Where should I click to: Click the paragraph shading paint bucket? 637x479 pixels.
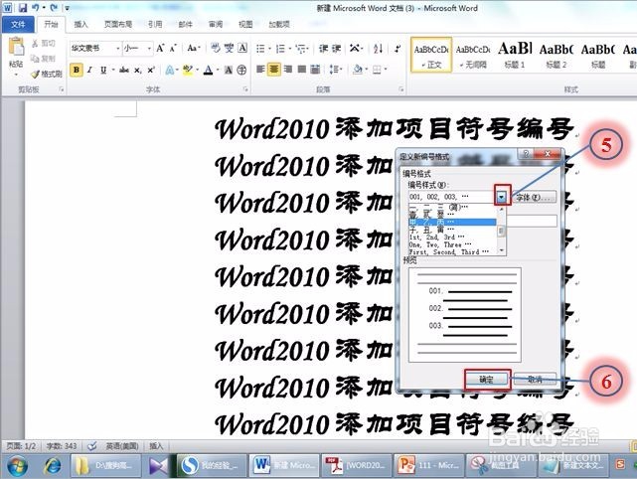[357, 70]
